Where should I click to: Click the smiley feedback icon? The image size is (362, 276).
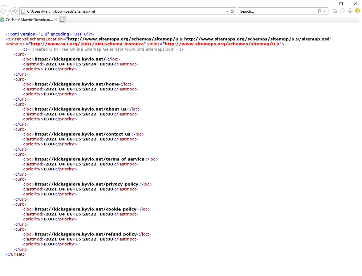[x=357, y=11]
